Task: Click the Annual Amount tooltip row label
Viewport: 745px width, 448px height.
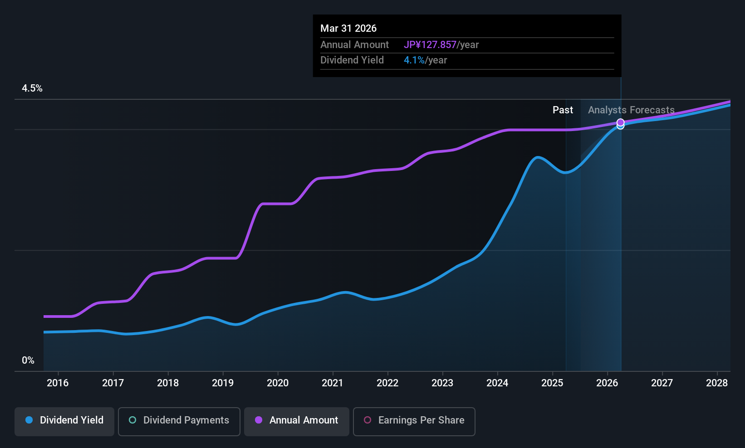Action: coord(354,45)
